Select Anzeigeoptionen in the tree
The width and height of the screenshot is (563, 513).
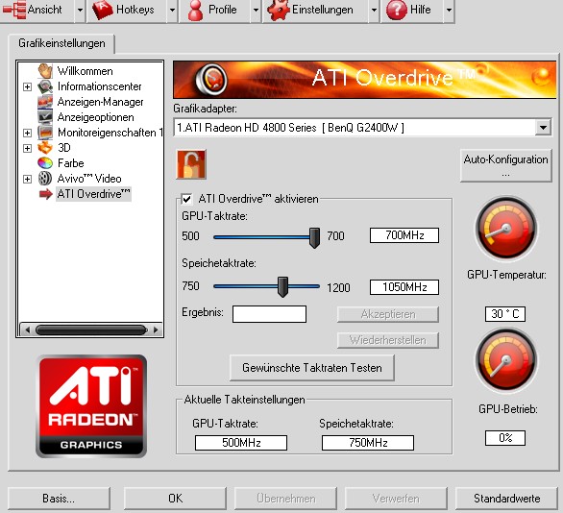95,117
